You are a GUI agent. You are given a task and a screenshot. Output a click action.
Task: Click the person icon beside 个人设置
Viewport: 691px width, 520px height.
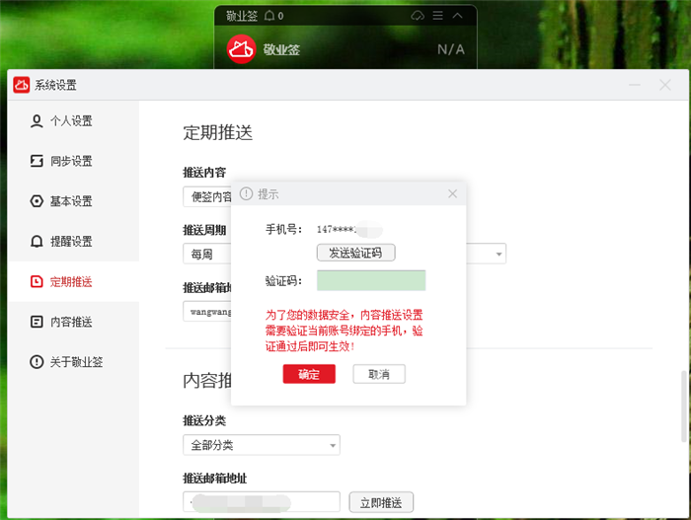point(37,120)
